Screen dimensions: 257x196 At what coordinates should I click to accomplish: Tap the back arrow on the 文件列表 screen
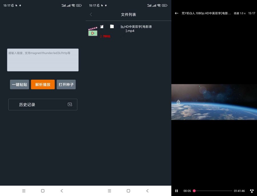click(x=91, y=14)
